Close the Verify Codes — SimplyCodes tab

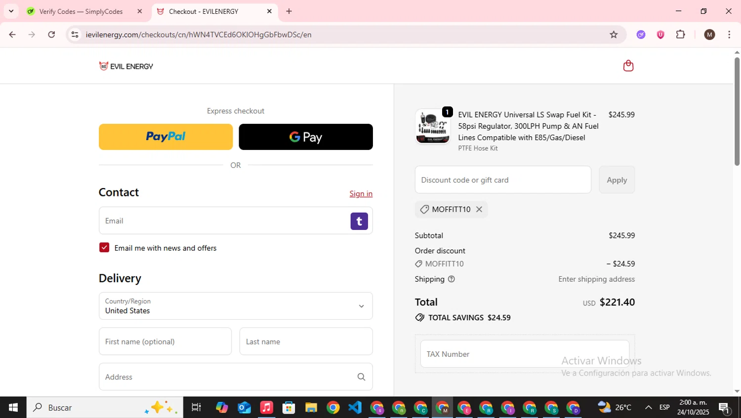pos(140,11)
